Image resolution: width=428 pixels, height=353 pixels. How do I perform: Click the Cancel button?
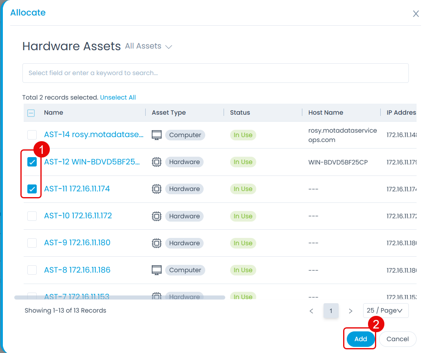coord(397,339)
